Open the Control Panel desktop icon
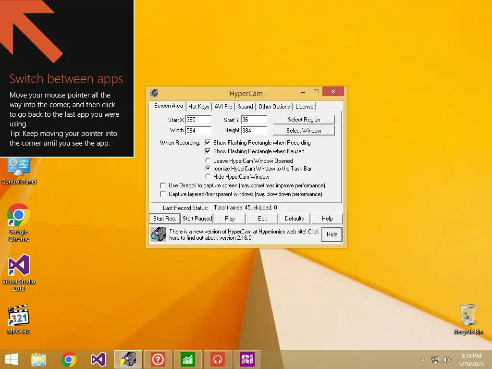 pos(19,171)
